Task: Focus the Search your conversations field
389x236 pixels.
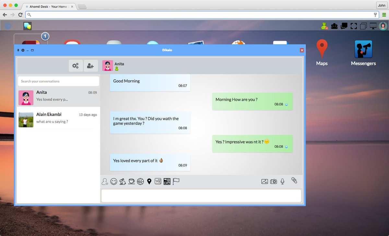Action: click(x=58, y=81)
